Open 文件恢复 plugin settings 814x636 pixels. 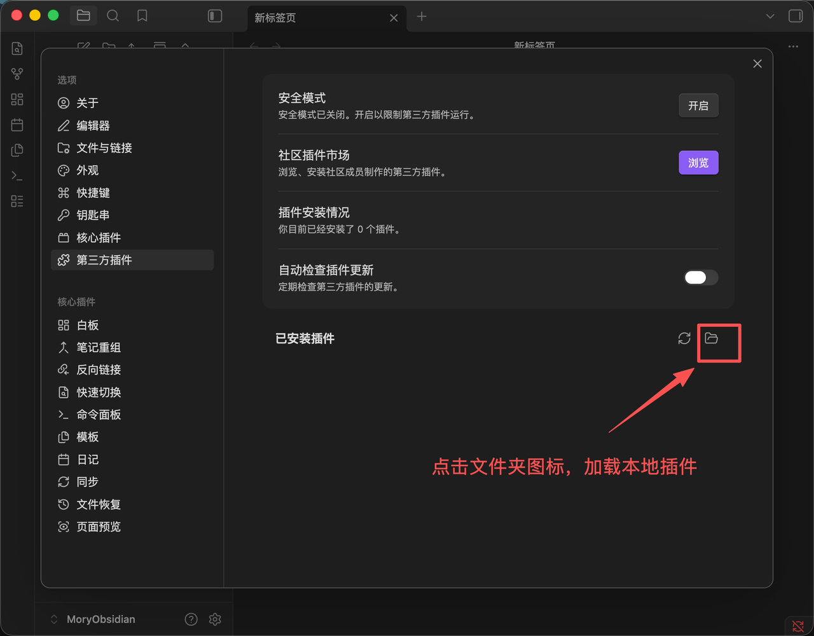click(x=132, y=504)
